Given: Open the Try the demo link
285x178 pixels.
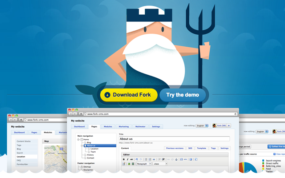Looking at the screenshot, I should coord(182,95).
